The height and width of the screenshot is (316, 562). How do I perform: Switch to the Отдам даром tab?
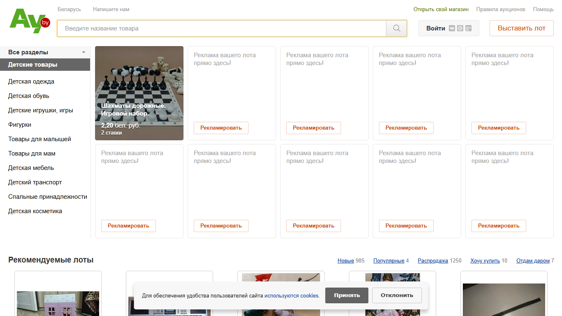pos(533,260)
